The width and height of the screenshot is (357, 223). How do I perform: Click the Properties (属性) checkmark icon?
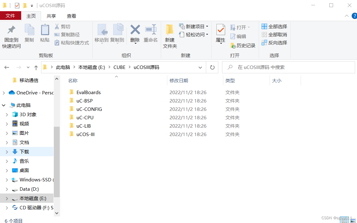point(220,30)
